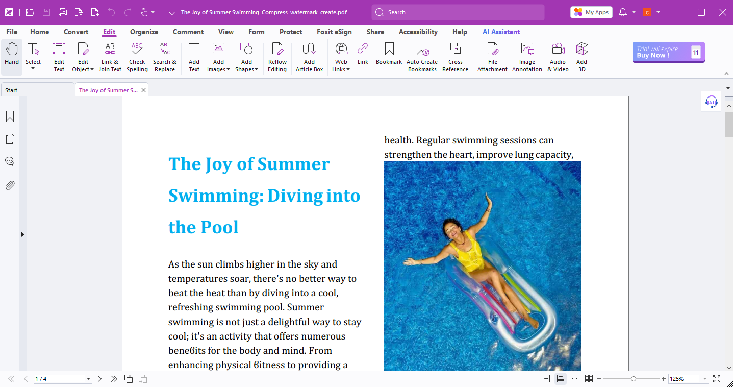Click the Audio & Video tool

pos(558,57)
